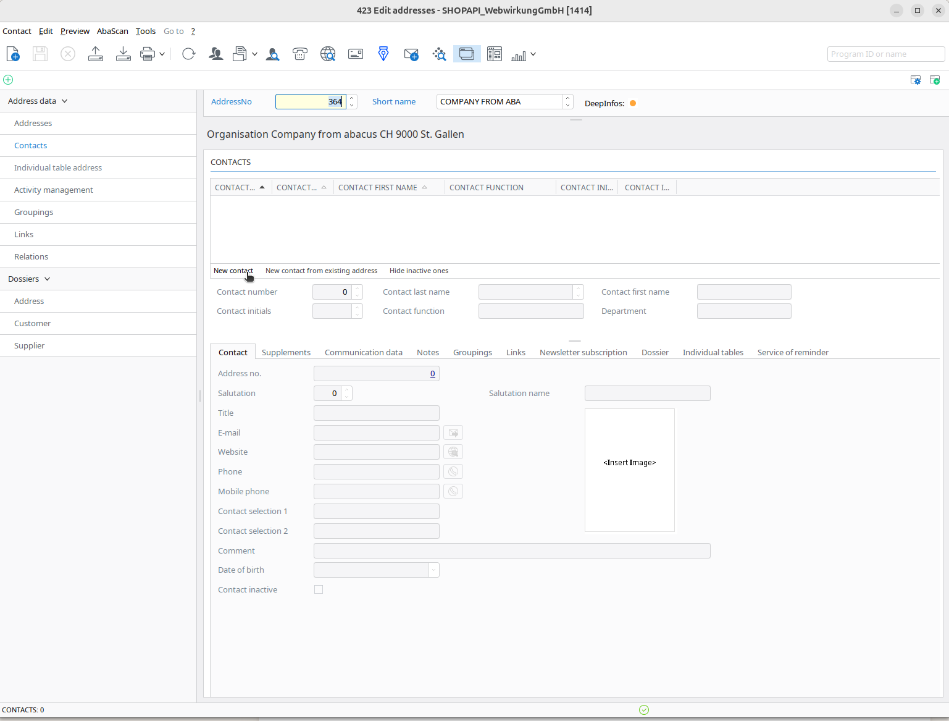Click the refresh icon in toolbar
The image size is (949, 721).
click(x=189, y=54)
